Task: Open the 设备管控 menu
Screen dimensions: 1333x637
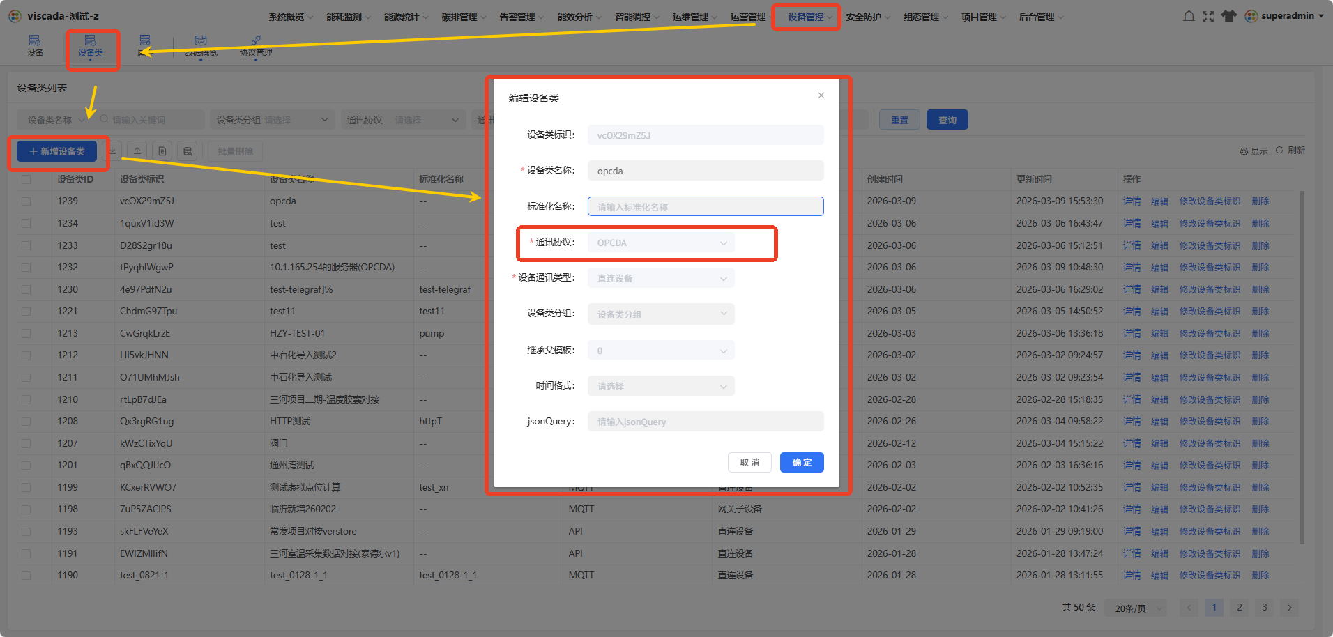Action: pyautogui.click(x=810, y=17)
